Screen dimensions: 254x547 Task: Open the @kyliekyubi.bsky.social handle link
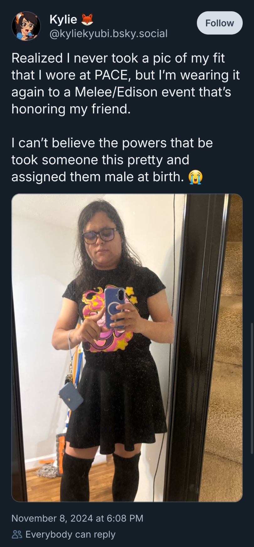108,33
